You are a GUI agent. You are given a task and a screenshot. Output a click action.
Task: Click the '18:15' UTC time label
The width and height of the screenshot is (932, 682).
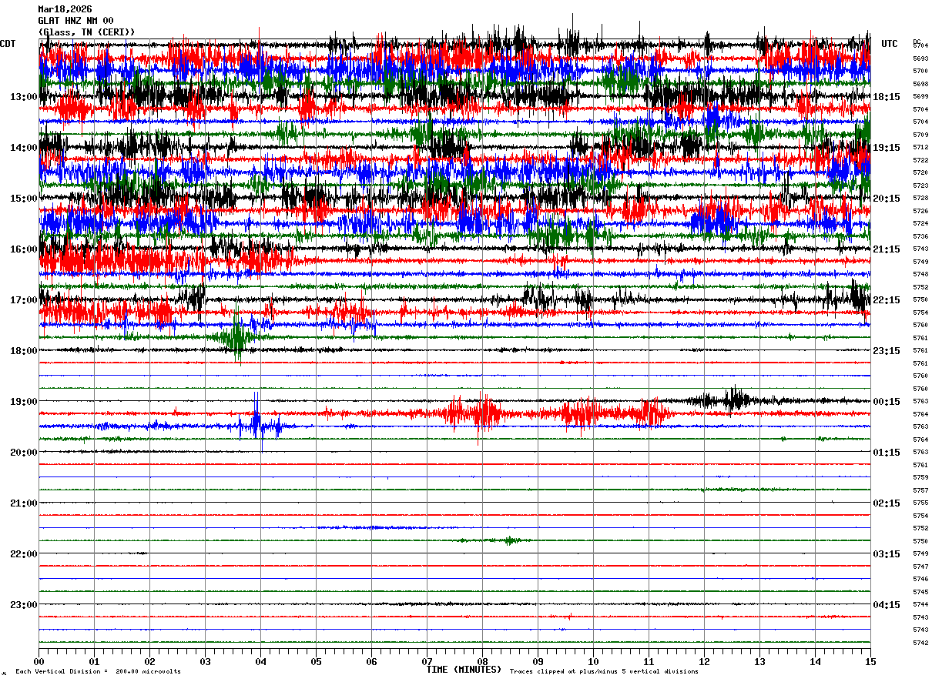(887, 97)
